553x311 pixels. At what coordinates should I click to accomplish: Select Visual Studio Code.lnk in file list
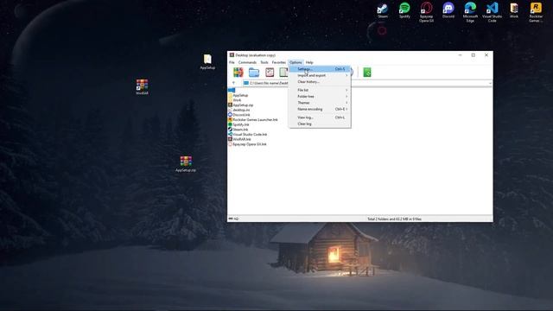coord(248,135)
